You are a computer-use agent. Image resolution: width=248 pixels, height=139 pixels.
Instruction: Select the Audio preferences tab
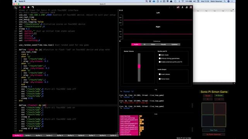click(x=136, y=44)
